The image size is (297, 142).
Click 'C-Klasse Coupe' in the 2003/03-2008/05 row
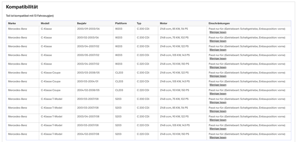click(51, 73)
